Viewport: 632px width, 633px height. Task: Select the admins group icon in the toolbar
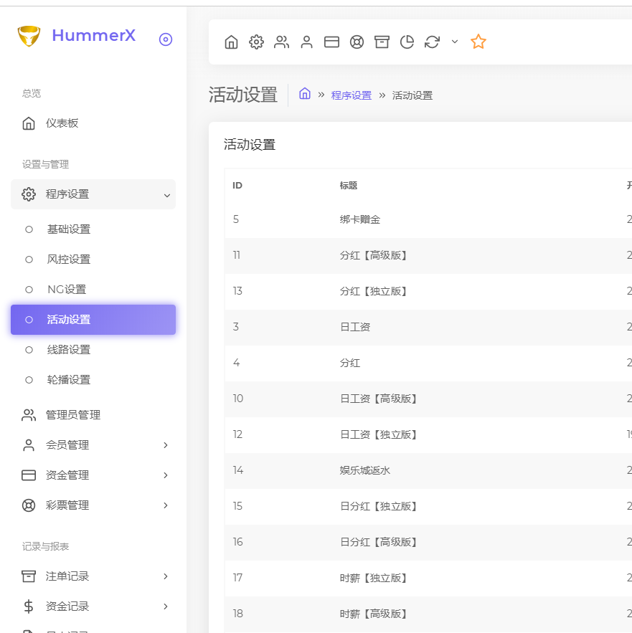pyautogui.click(x=281, y=42)
